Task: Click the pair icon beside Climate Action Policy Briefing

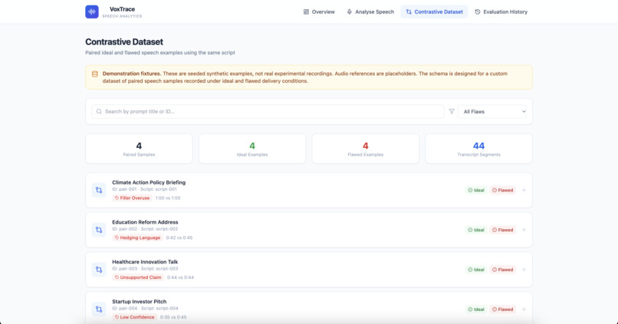Action: [x=99, y=190]
